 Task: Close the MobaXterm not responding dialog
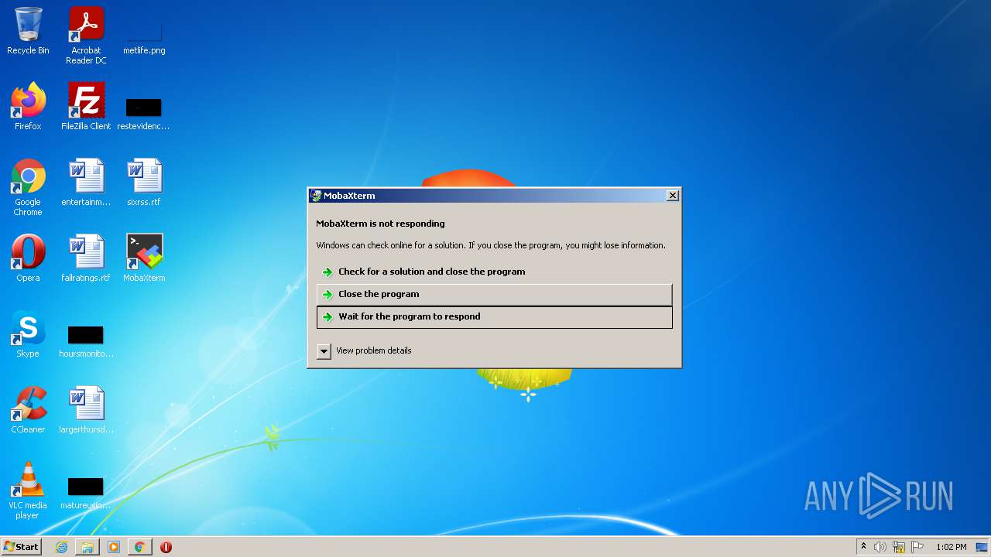tap(673, 196)
